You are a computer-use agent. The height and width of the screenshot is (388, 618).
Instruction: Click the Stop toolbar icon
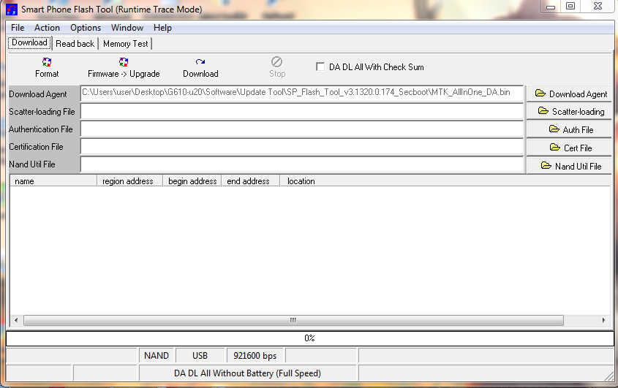point(276,62)
